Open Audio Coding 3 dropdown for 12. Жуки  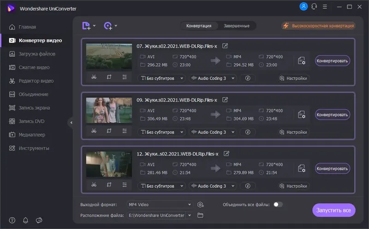pos(213,186)
